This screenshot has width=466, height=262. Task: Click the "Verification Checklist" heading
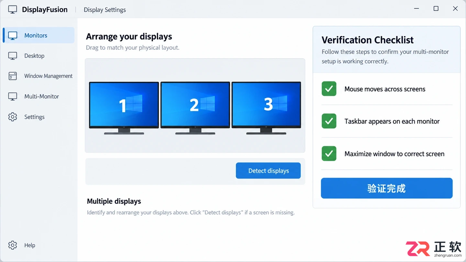(368, 40)
